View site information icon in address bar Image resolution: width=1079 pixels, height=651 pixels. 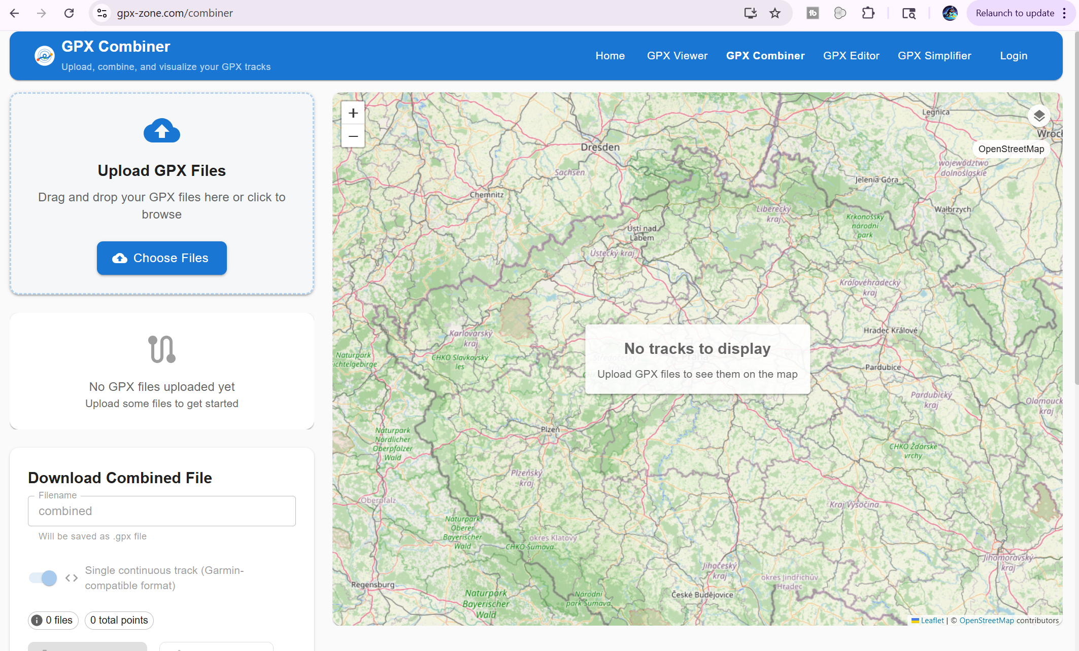point(102,13)
